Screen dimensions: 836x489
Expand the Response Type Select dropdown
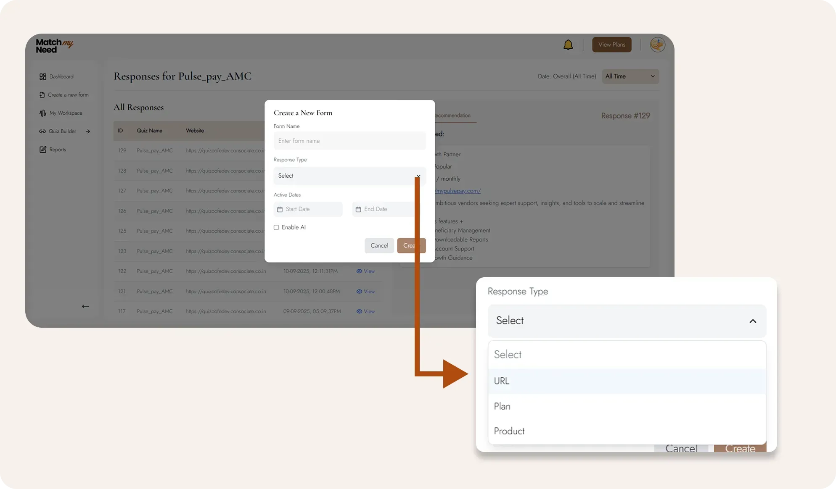(x=349, y=176)
